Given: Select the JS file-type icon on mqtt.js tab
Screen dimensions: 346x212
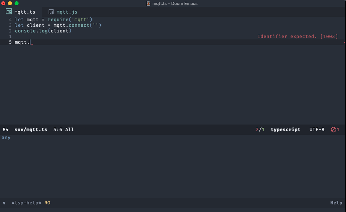Looking at the screenshot, I should pyautogui.click(x=51, y=11).
